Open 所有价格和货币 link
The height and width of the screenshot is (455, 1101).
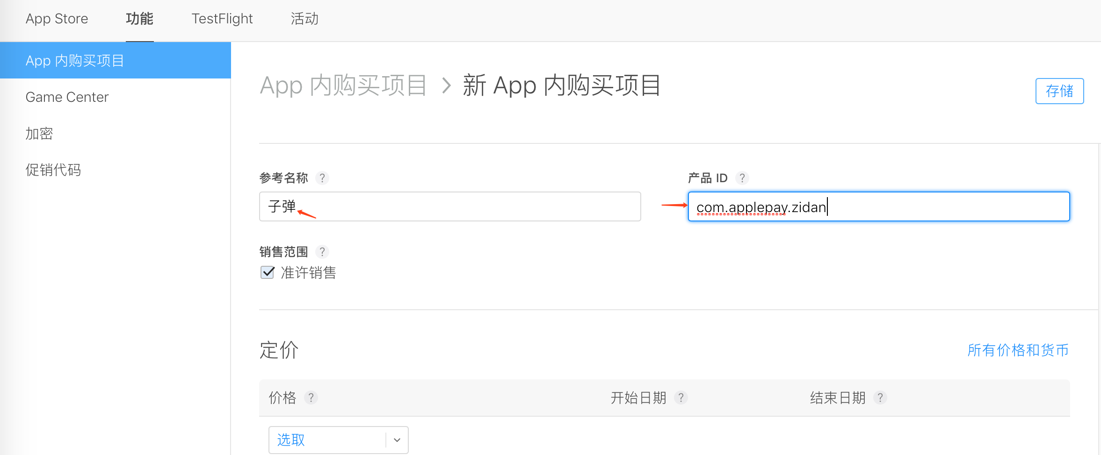(1017, 350)
